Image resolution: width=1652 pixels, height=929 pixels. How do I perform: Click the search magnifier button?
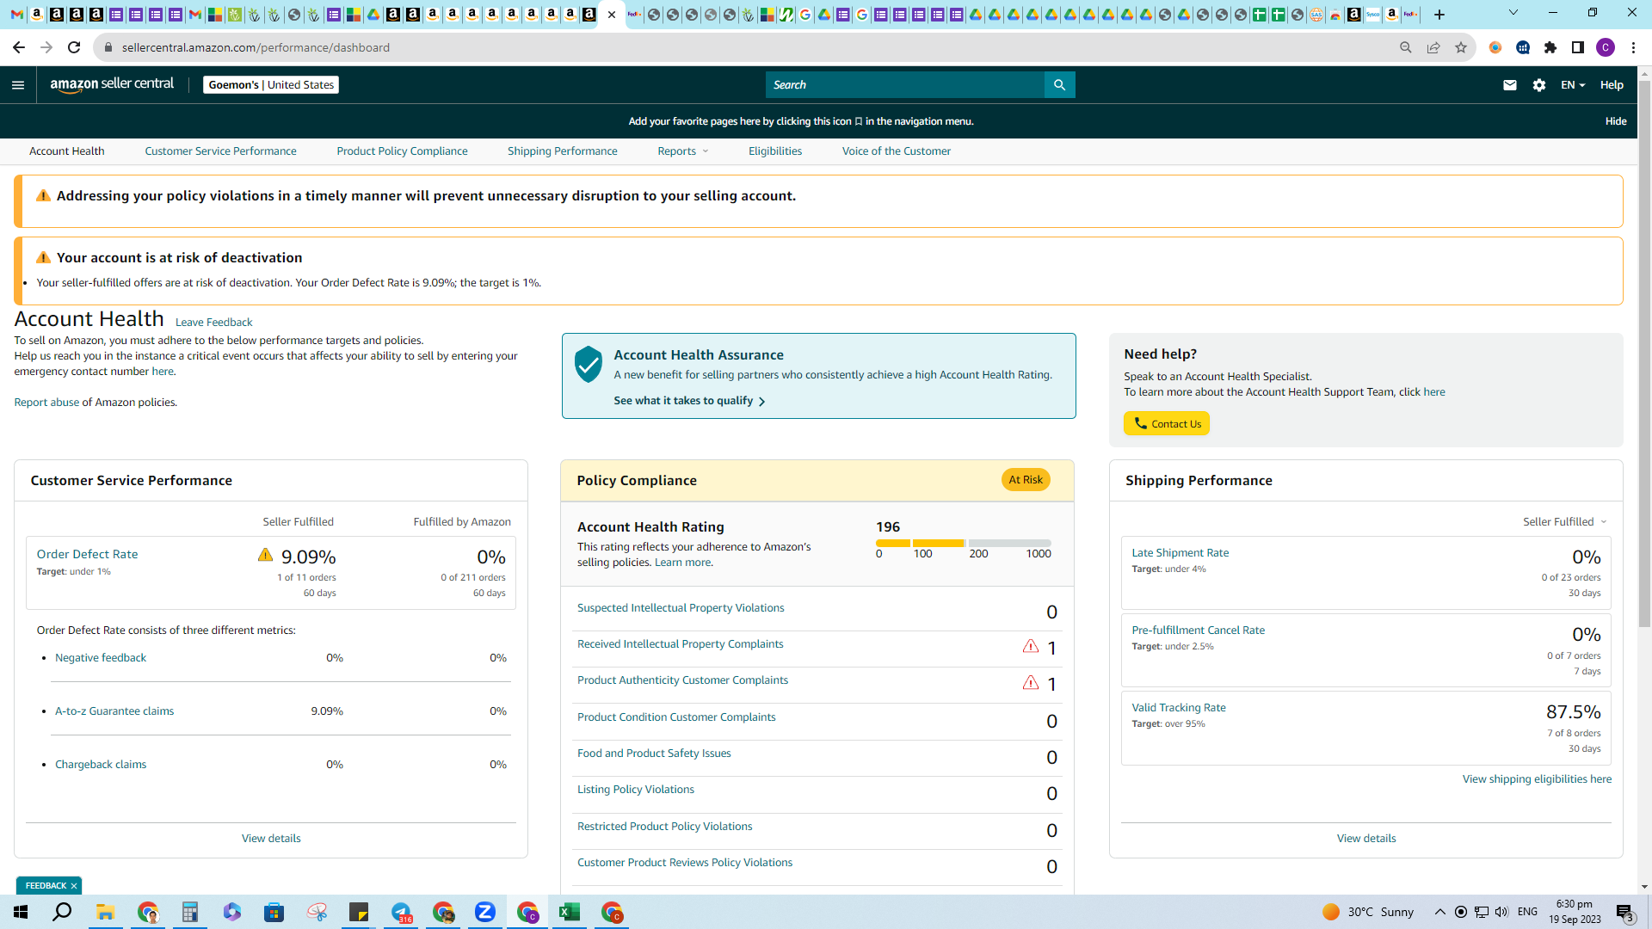click(1059, 84)
